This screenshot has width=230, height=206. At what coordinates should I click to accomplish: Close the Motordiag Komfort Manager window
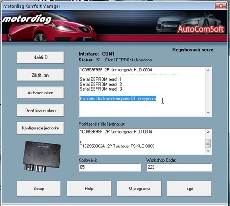click(221, 6)
